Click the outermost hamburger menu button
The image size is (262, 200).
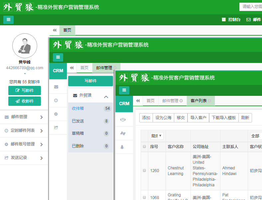tap(8, 20)
